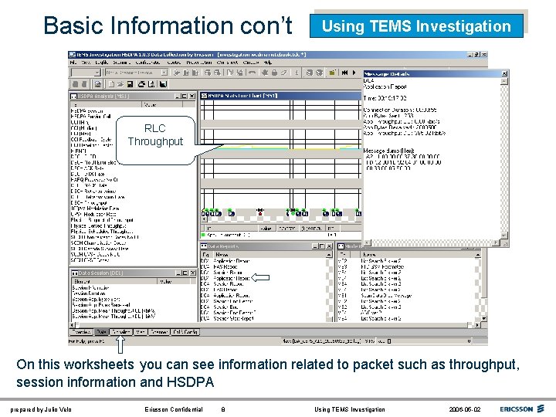
Task: Select the Session Information row in Data Session
Action: 91,288
